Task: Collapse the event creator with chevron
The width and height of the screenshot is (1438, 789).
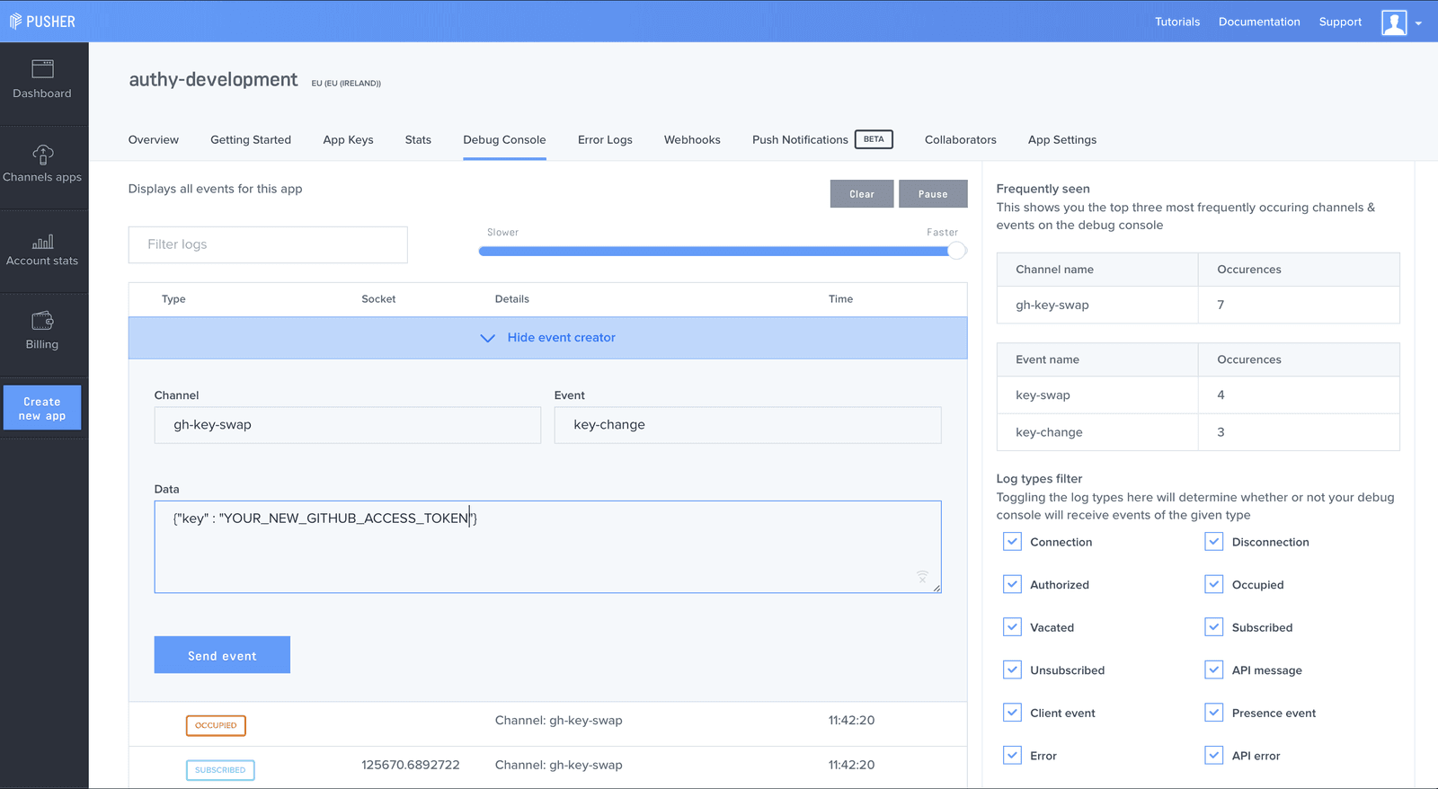Action: 488,338
